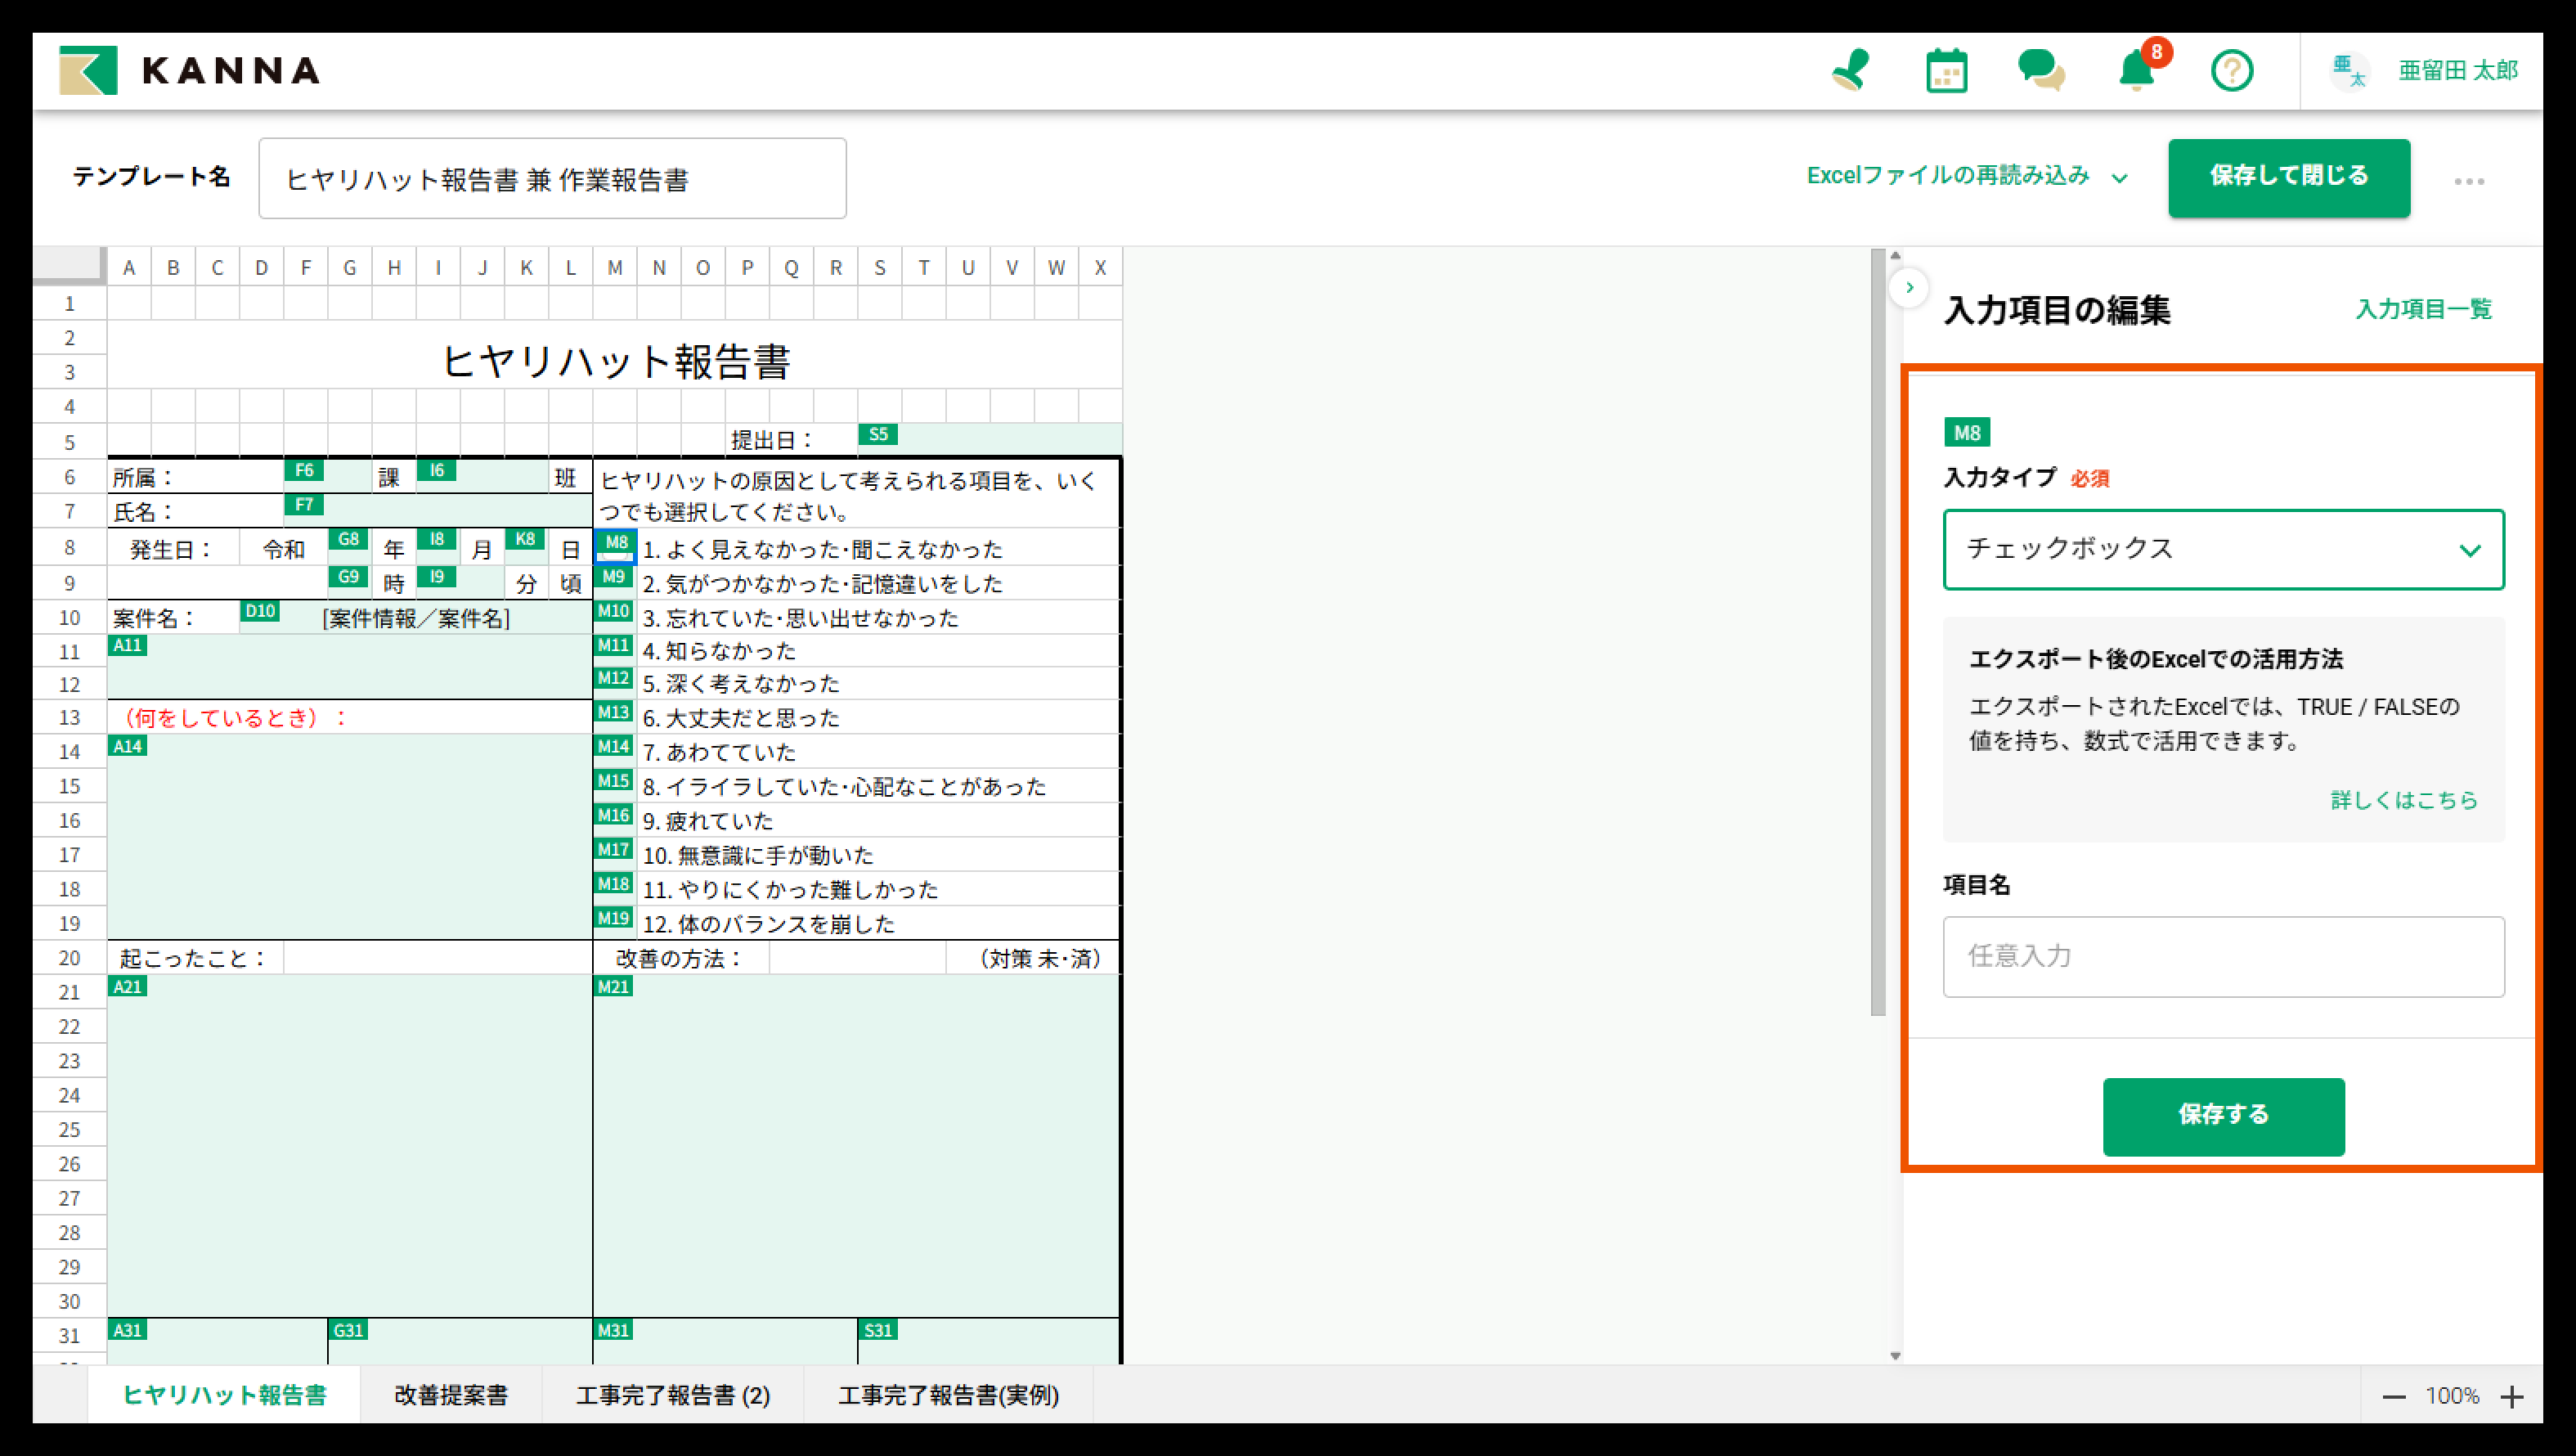Click the 保存して閉じる button
Screen dimensions: 2576x1456
tap(2288, 177)
